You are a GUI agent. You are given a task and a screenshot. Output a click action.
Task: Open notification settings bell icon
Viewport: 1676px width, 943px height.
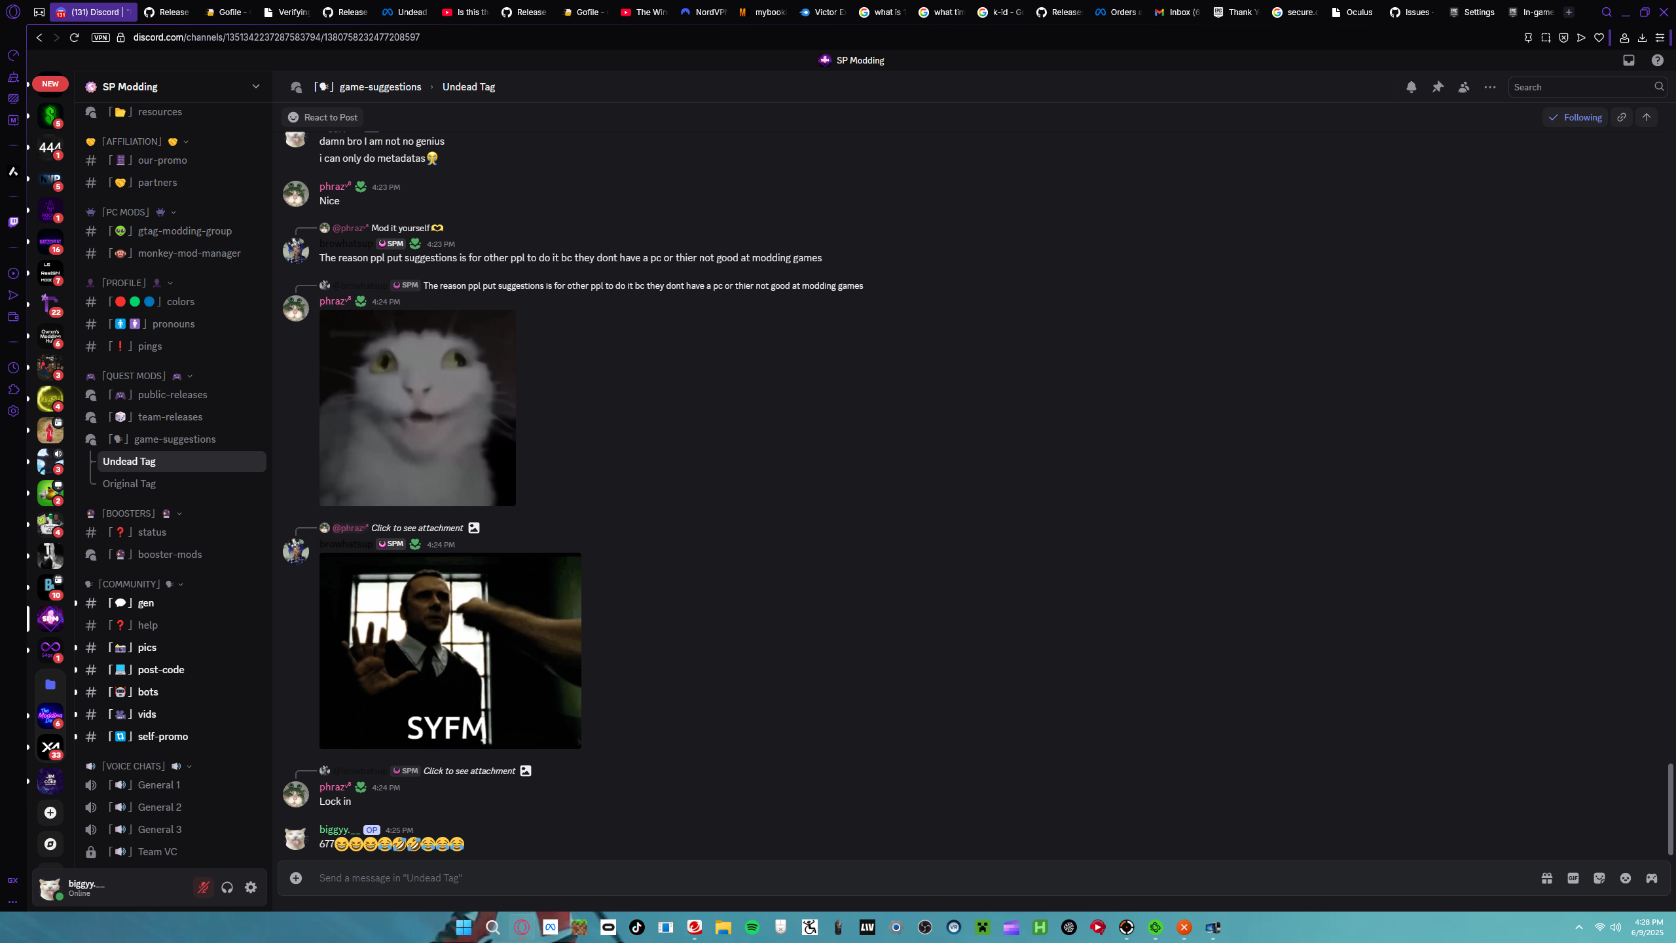click(x=1411, y=87)
